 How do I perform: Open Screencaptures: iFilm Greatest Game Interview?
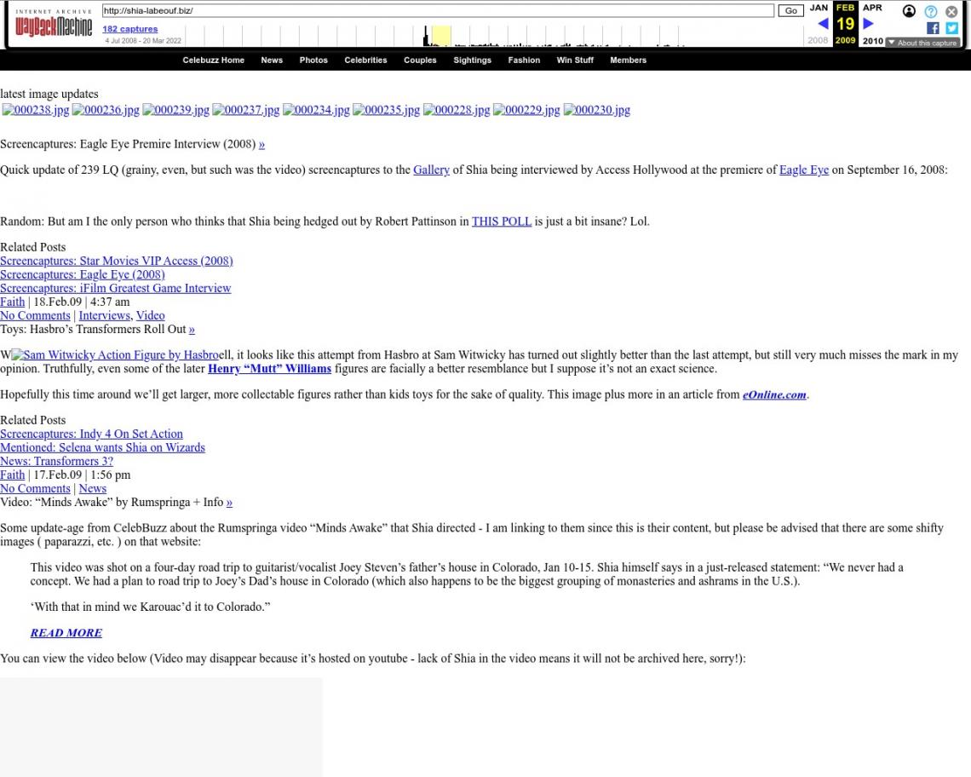115,288
